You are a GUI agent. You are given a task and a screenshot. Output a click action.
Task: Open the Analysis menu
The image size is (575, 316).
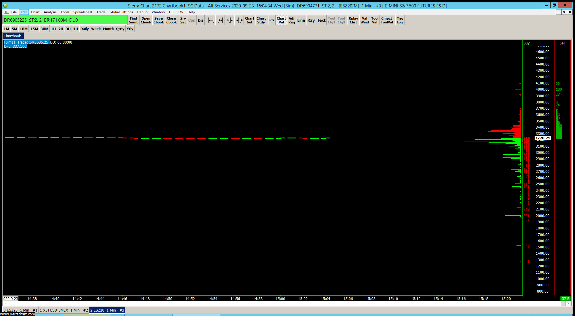pyautogui.click(x=50, y=12)
